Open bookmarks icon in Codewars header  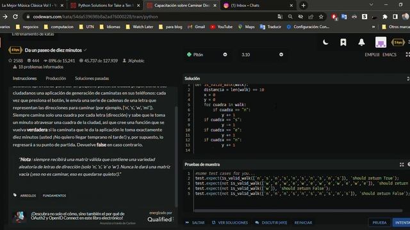[x=343, y=42]
